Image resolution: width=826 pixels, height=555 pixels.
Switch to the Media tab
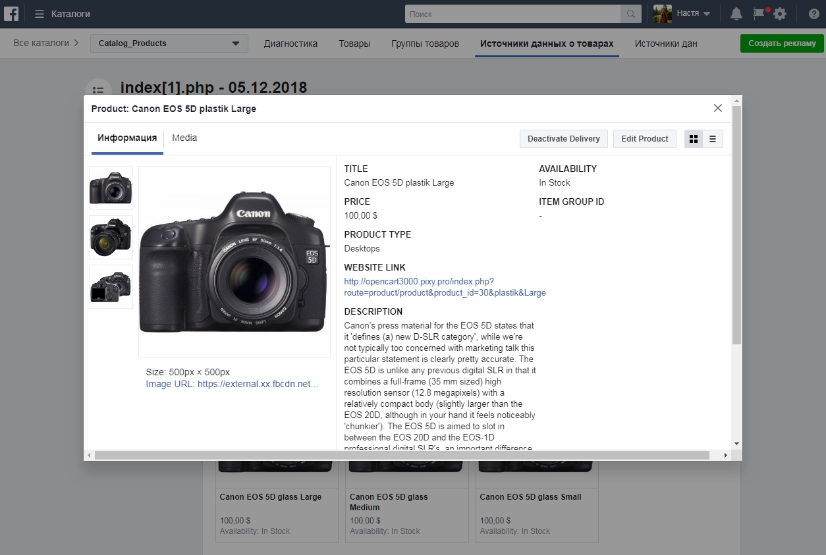point(184,138)
